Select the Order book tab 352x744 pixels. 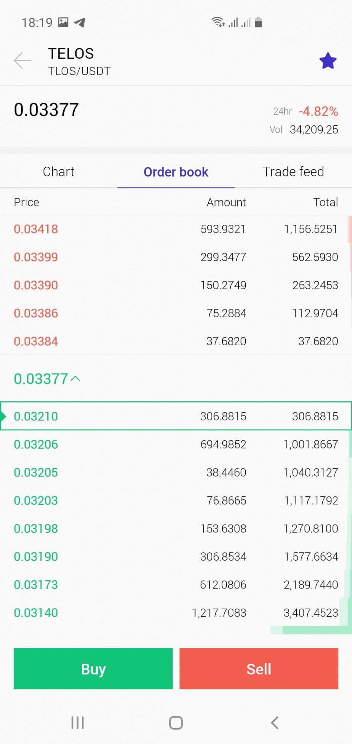176,171
